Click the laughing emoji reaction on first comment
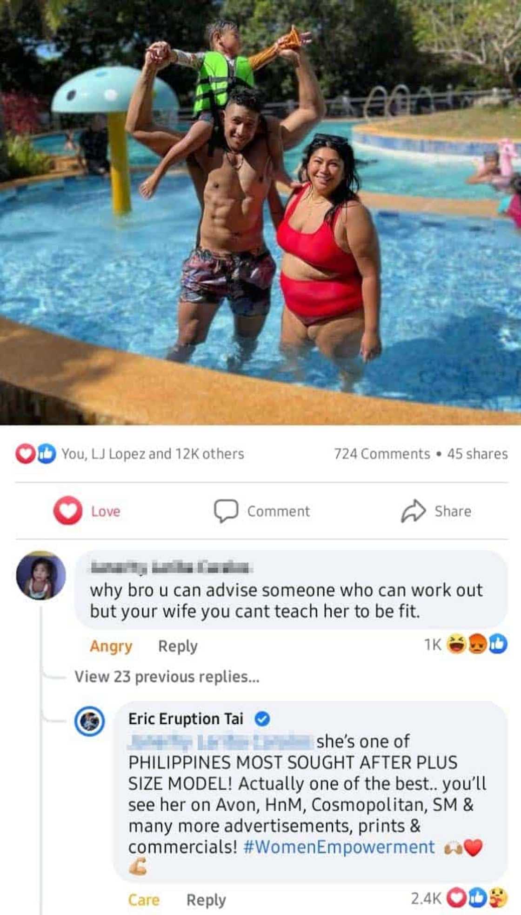 coord(456,645)
